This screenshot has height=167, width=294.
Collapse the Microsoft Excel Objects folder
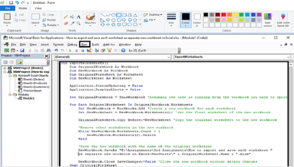pos(10,76)
